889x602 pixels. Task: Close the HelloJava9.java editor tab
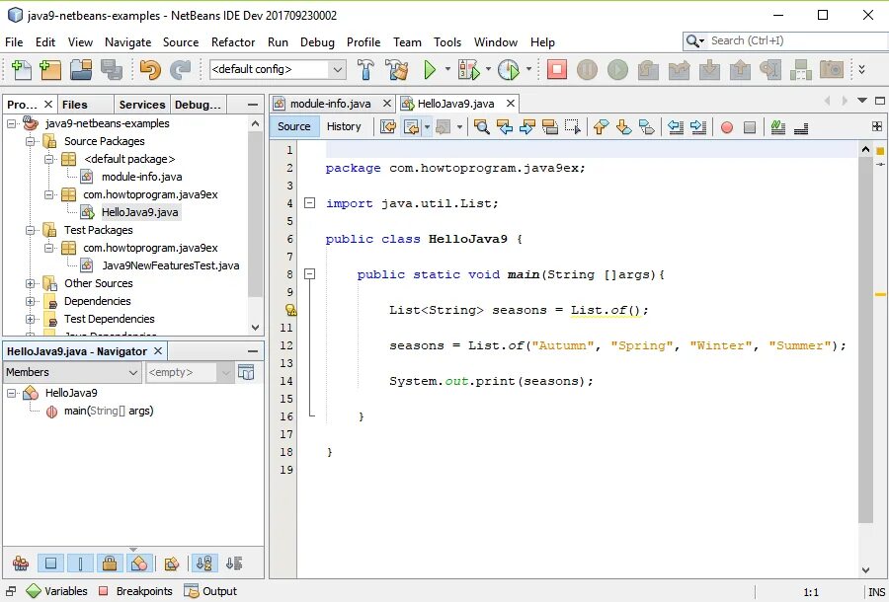pyautogui.click(x=511, y=103)
